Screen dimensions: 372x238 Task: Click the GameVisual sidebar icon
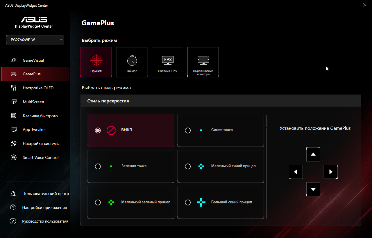(x=13, y=60)
